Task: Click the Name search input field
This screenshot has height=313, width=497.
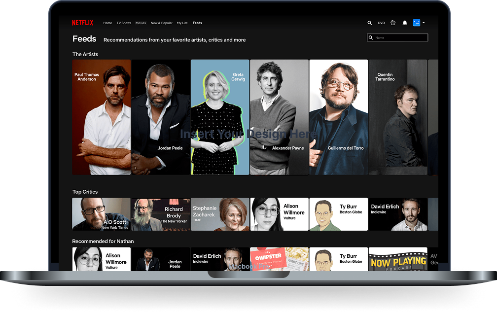Action: coord(400,38)
